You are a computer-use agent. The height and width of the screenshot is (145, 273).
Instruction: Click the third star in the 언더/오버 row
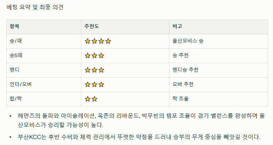(101, 85)
